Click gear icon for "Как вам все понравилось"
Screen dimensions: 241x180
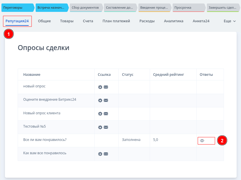click(x=100, y=154)
